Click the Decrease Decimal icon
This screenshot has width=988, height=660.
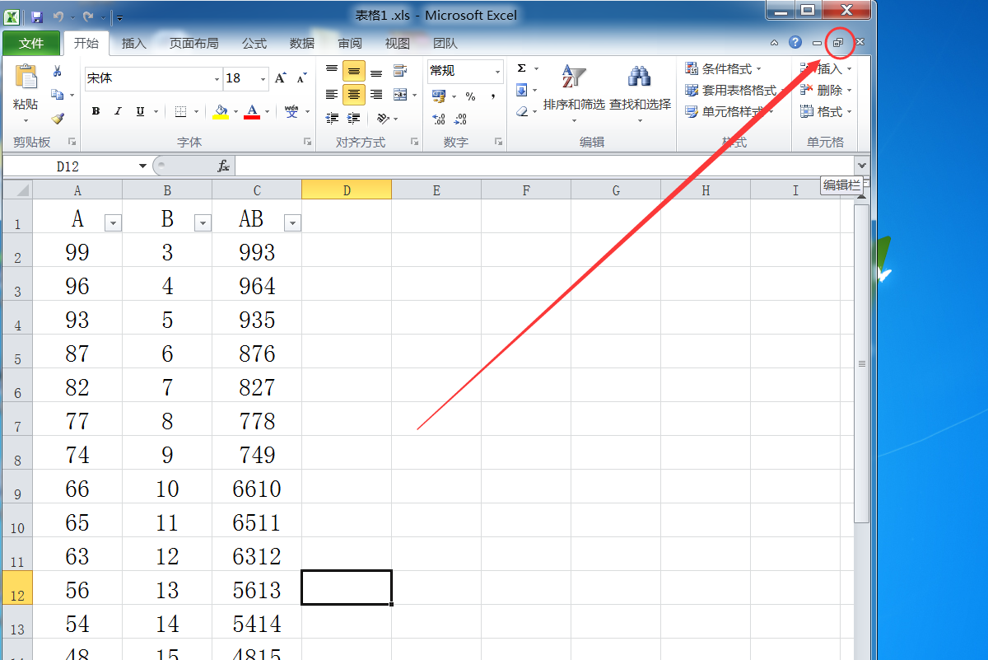coord(460,119)
